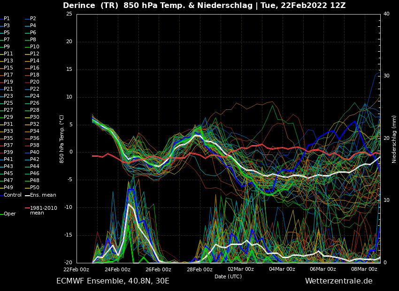Pick the "P10" legend label

(x=35, y=46)
